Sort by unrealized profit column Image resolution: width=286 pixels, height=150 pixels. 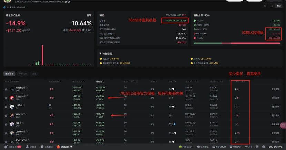click(x=54, y=81)
